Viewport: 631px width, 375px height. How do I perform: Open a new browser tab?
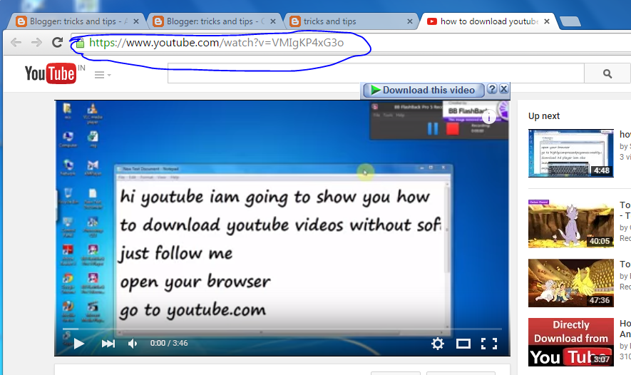[x=570, y=21]
